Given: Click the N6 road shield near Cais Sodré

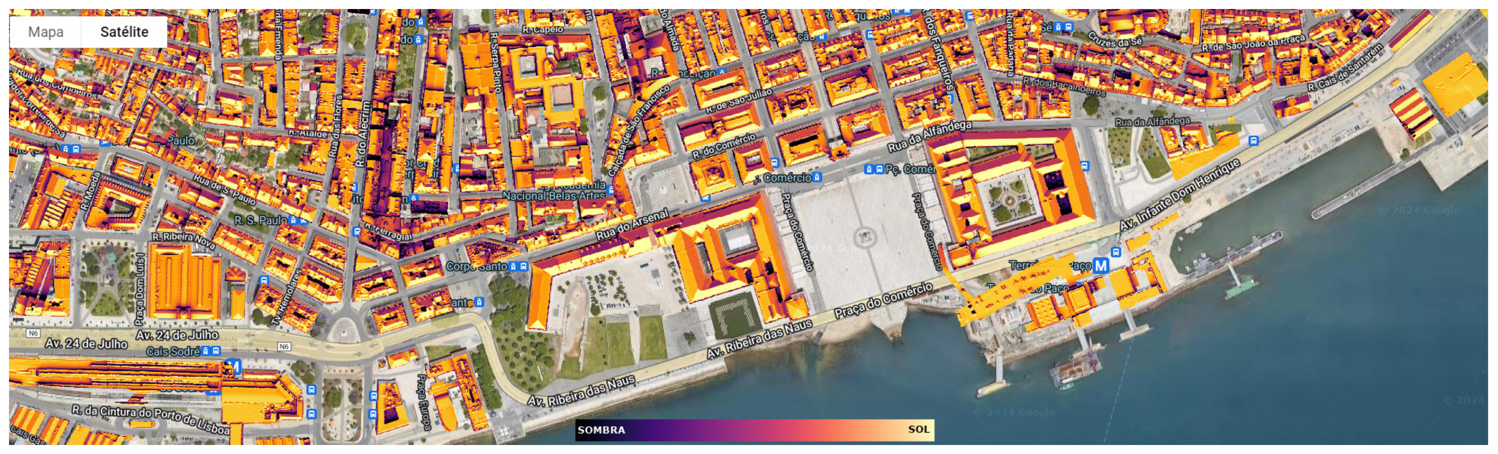Looking at the screenshot, I should (283, 347).
